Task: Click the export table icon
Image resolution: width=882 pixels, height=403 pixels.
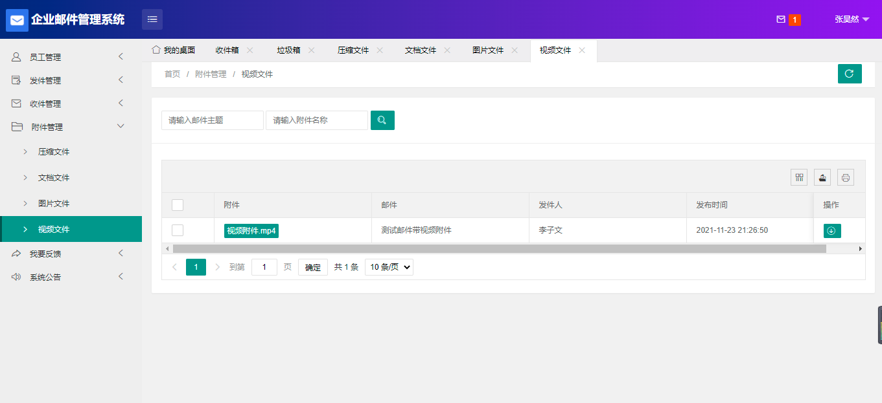Action: (x=822, y=177)
